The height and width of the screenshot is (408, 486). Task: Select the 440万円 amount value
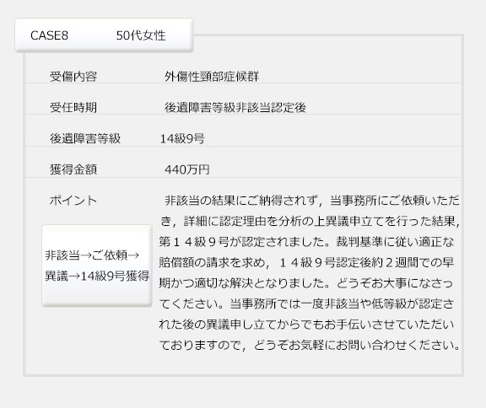pyautogui.click(x=187, y=169)
